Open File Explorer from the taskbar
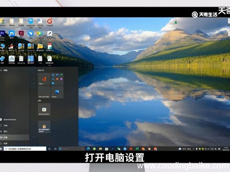The image size is (230, 172). [x=101, y=149]
